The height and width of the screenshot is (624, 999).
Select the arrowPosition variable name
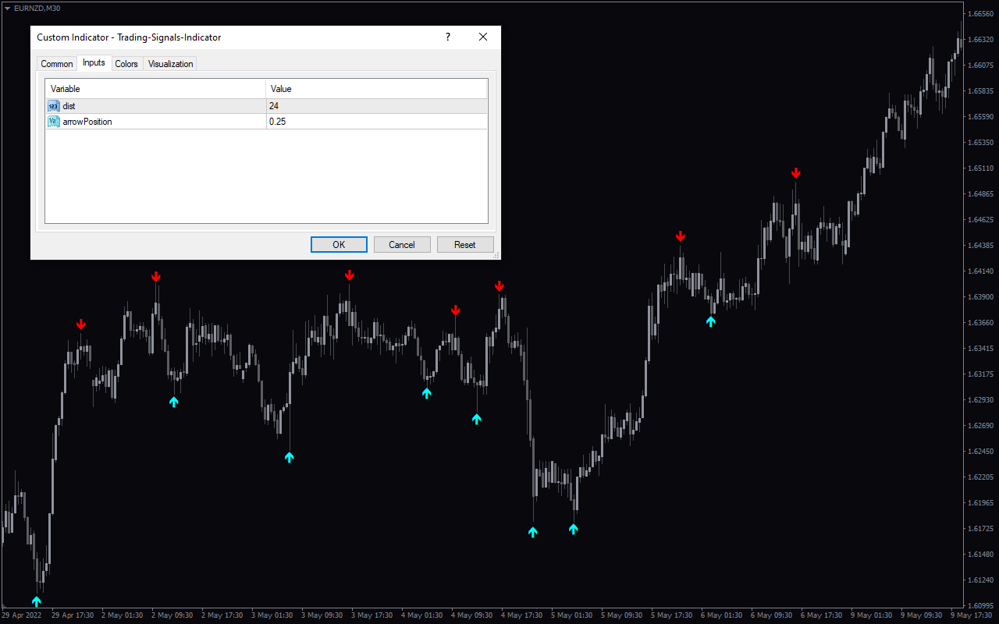(x=87, y=122)
